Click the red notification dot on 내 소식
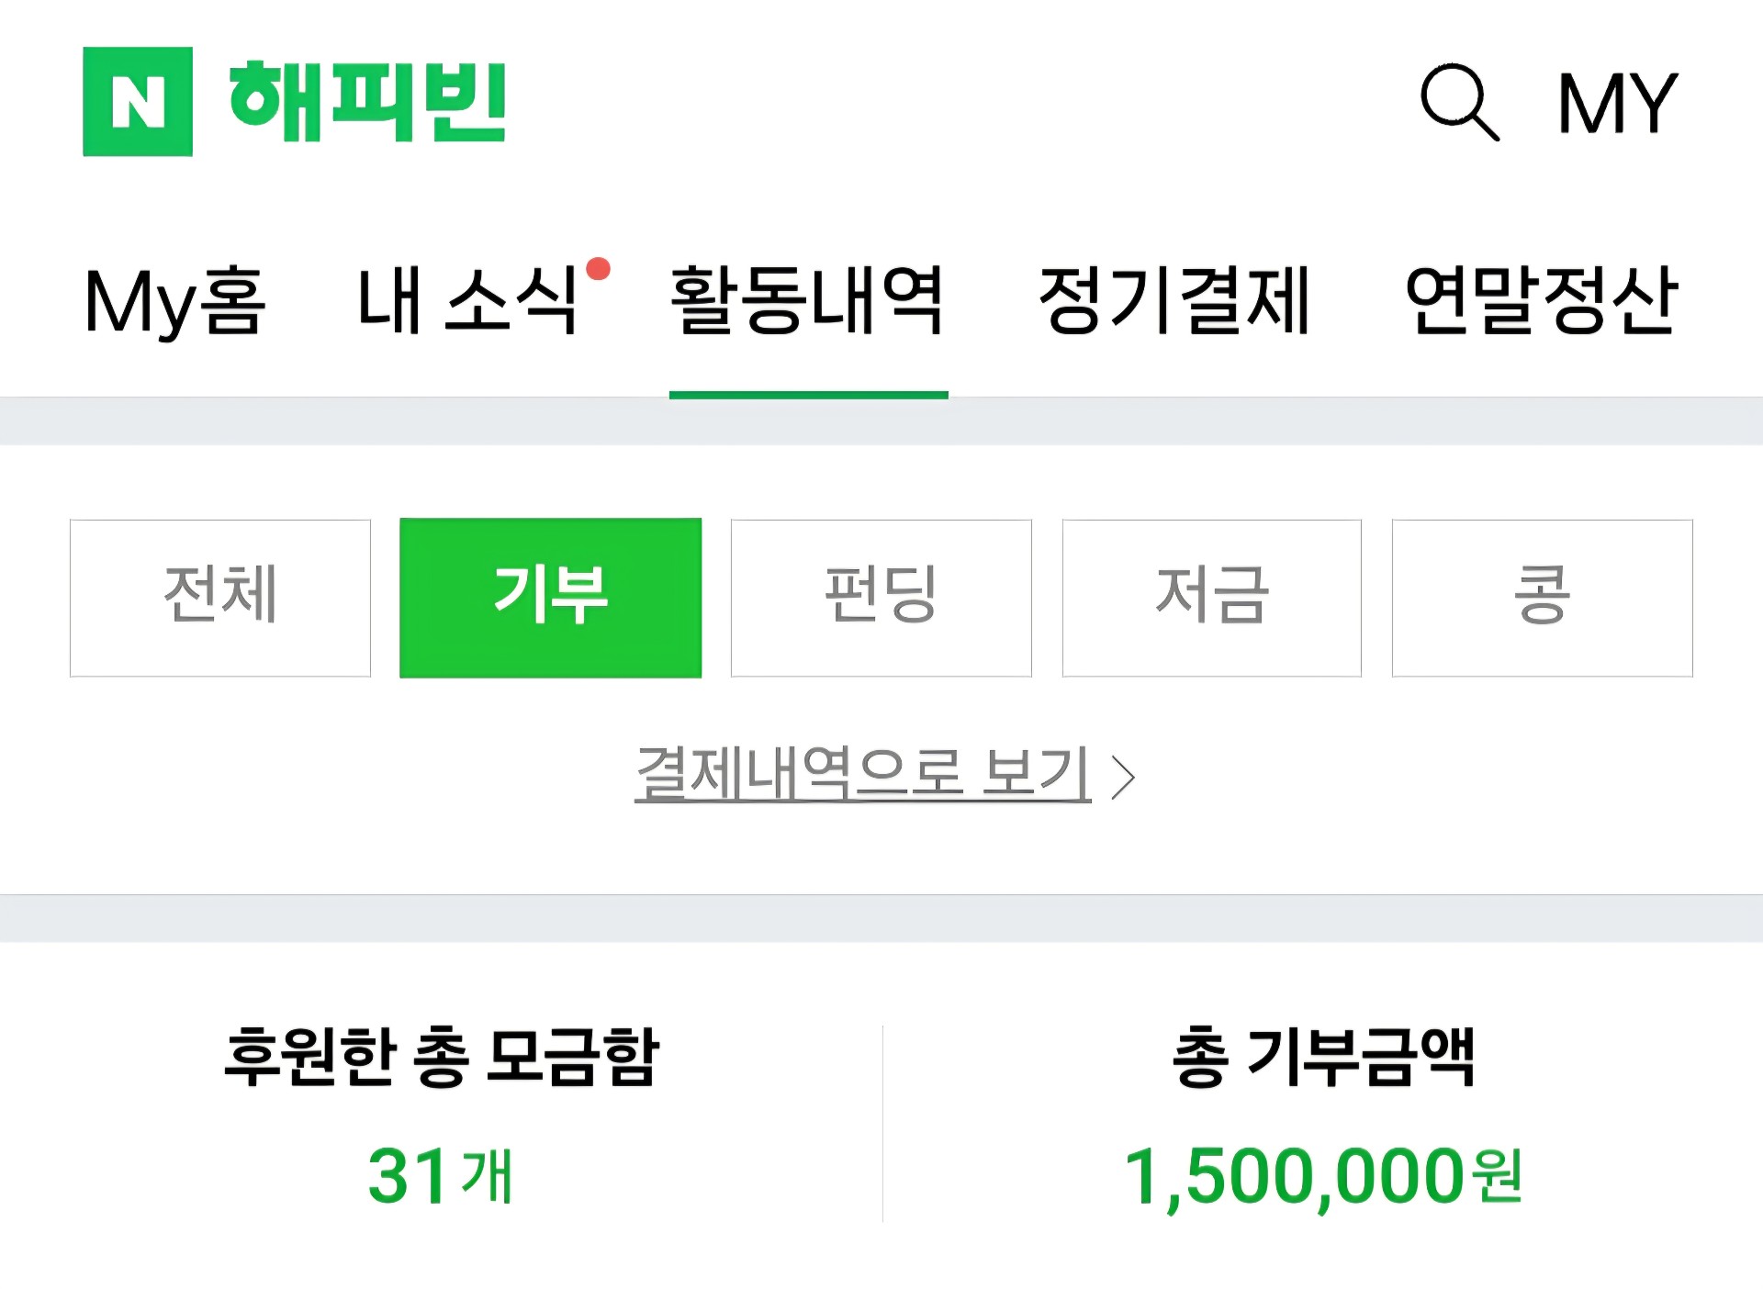Viewport: 1763px width, 1289px height. click(x=598, y=269)
